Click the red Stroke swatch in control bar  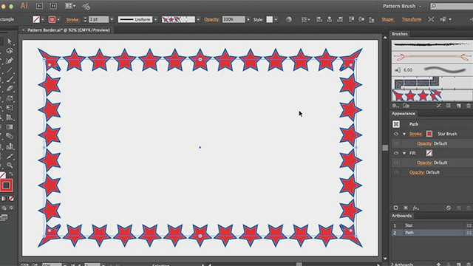[x=52, y=20]
